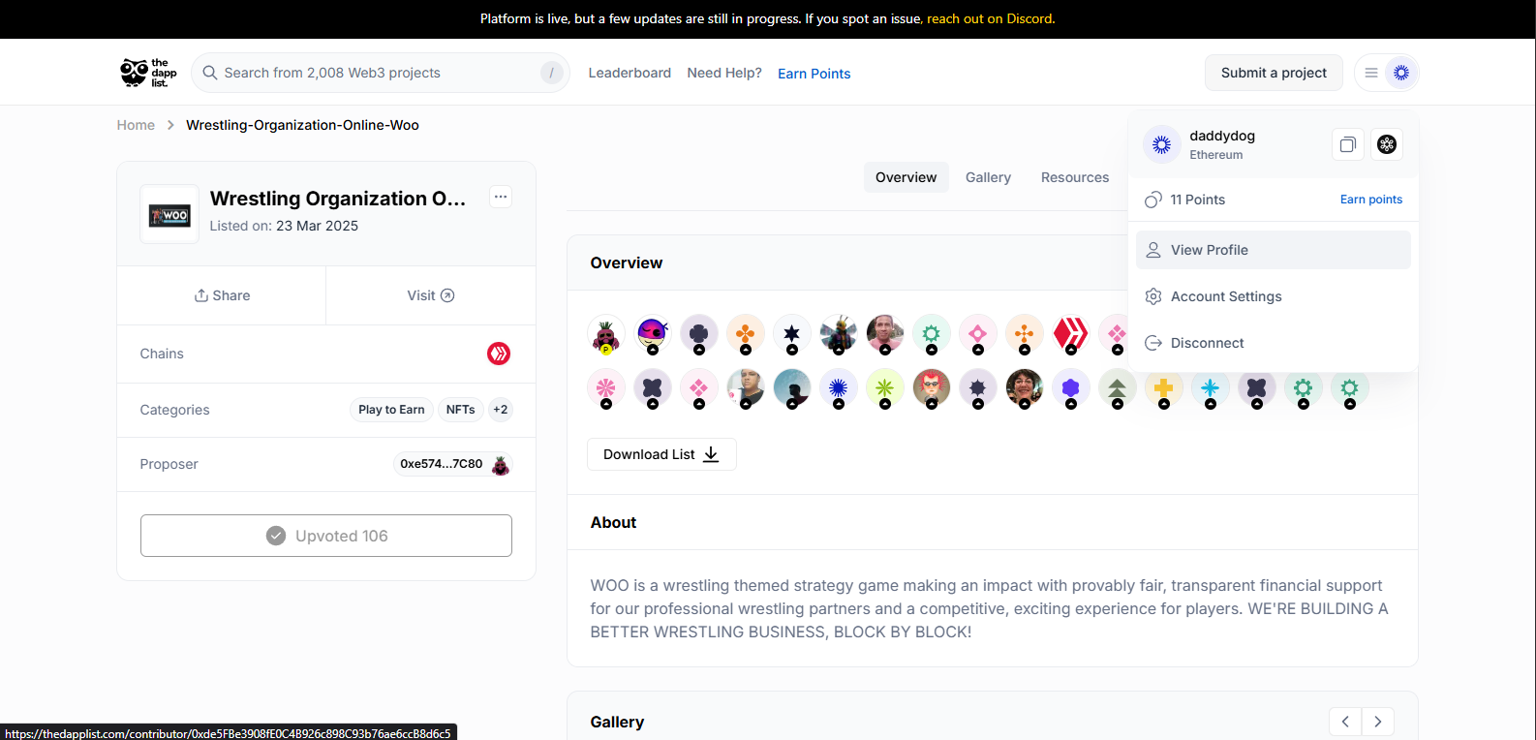Click the black network icon beside daddydog
The image size is (1536, 740).
pyautogui.click(x=1387, y=144)
